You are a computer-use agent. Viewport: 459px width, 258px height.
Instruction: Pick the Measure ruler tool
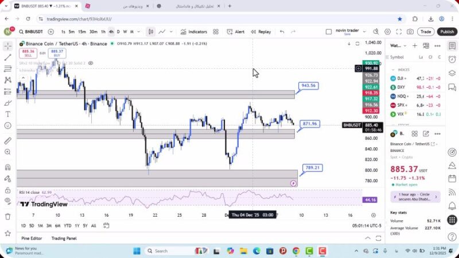[x=8, y=140]
